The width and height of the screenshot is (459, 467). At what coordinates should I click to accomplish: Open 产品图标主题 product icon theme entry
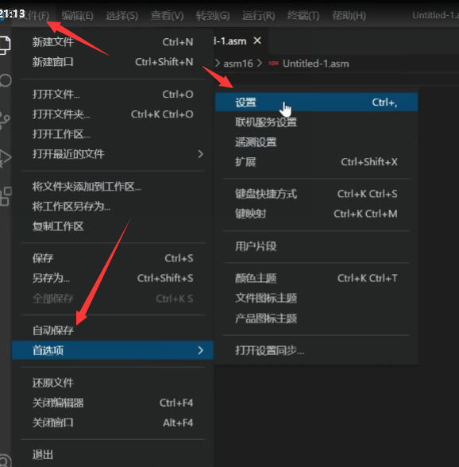(316, 318)
